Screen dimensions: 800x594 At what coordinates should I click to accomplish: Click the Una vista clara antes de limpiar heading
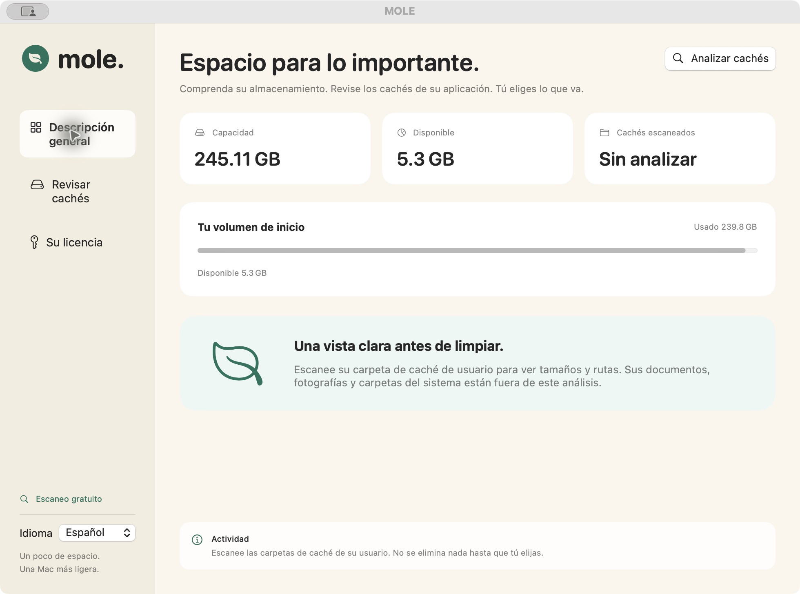point(399,346)
